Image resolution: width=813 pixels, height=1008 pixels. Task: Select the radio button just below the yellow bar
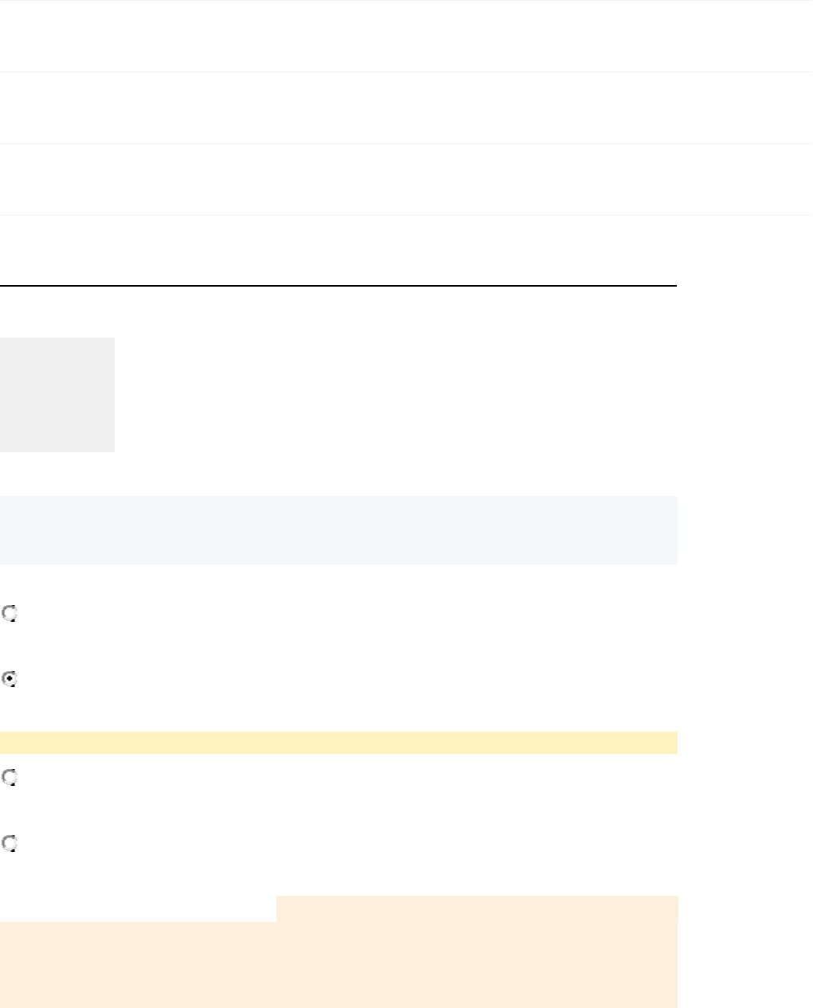10,778
